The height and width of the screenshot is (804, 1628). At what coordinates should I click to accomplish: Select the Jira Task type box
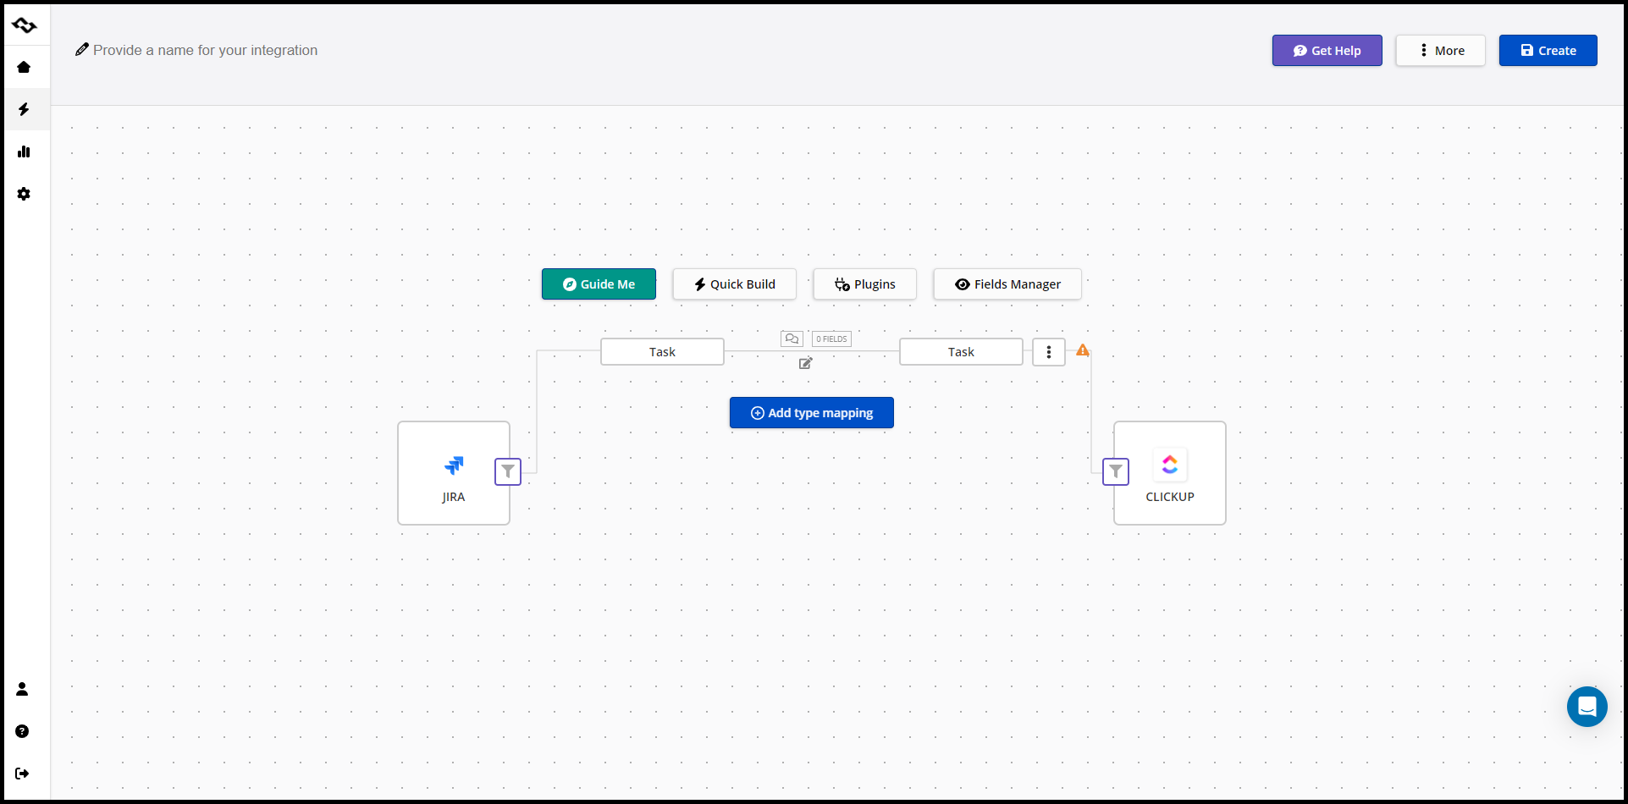coord(662,352)
